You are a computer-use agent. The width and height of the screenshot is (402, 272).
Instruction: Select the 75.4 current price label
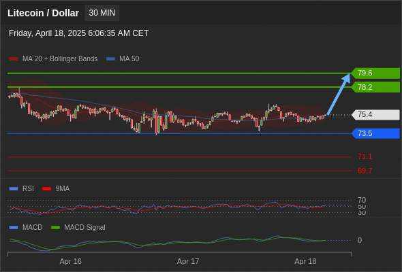coord(375,115)
